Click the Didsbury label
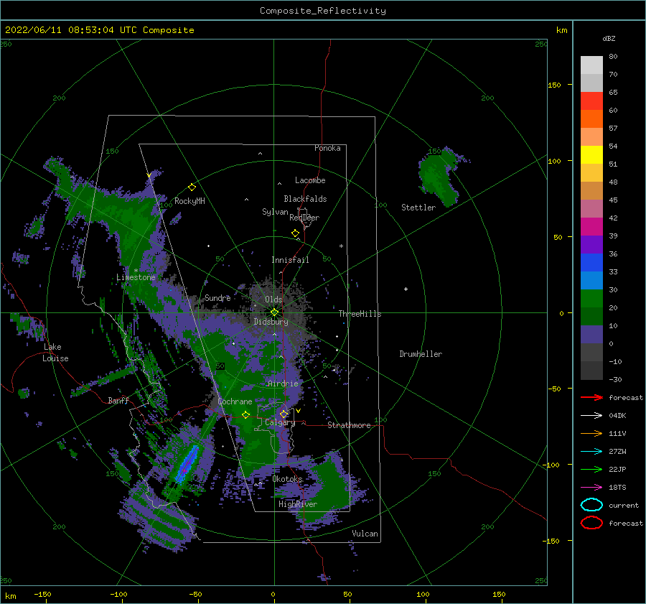Viewport: 646px width, 604px height. tap(271, 322)
